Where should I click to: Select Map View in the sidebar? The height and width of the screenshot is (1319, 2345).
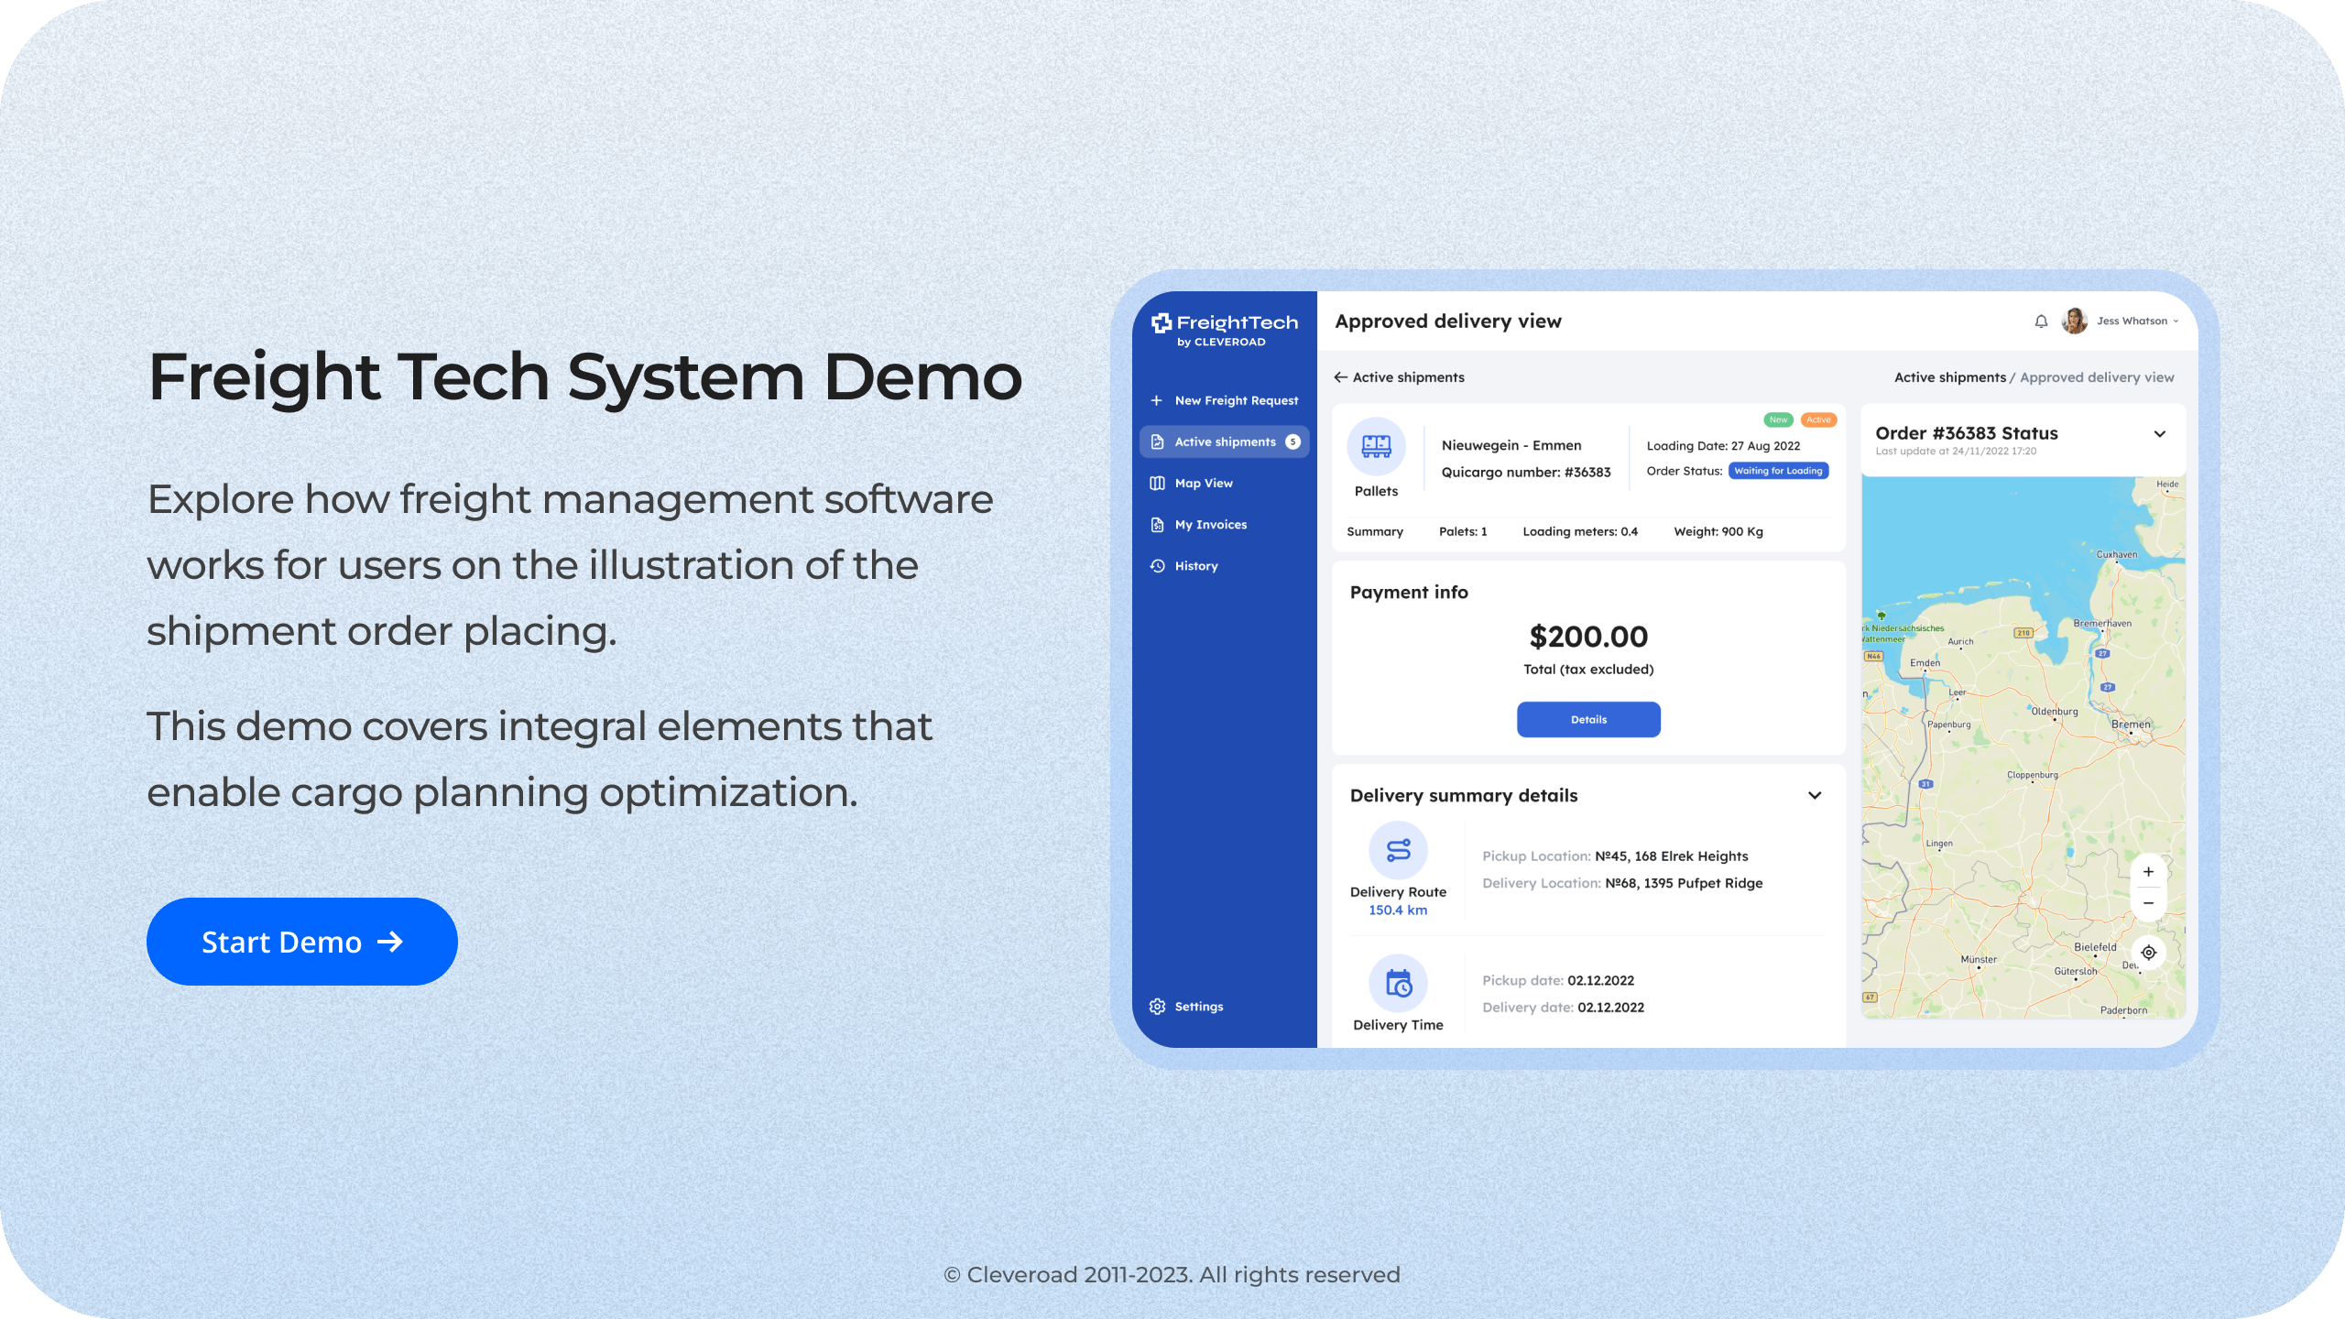pyautogui.click(x=1203, y=484)
